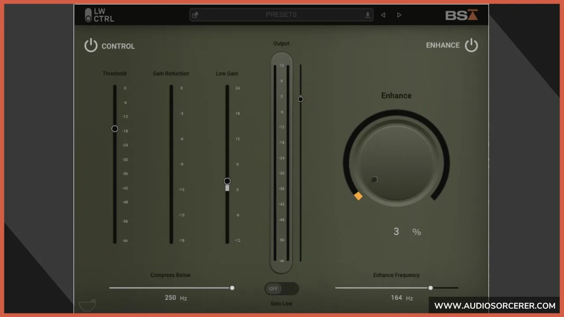Click the power icon beside ENHANCE label
Screen dimensions: 564x317
pos(471,45)
